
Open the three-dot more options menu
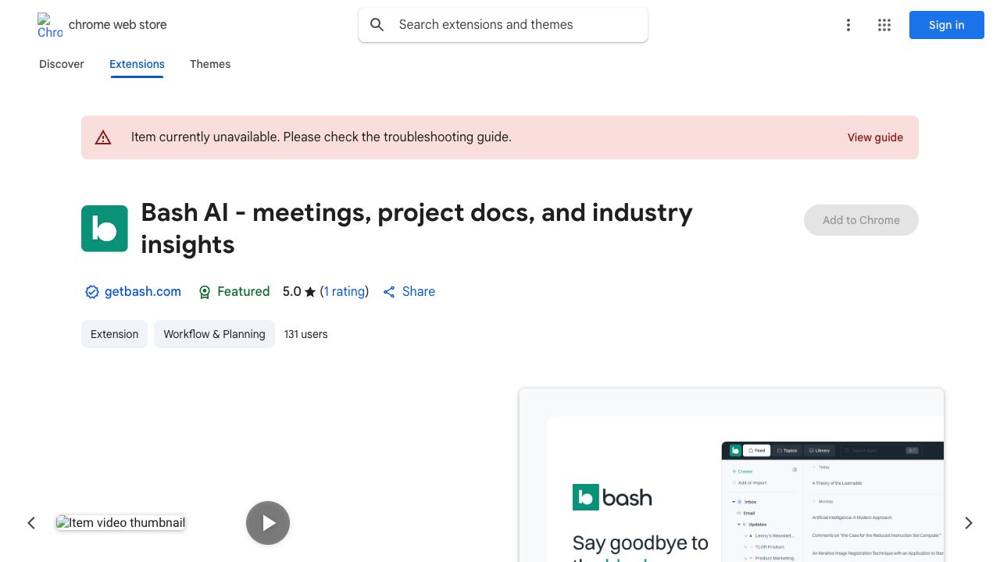point(848,25)
